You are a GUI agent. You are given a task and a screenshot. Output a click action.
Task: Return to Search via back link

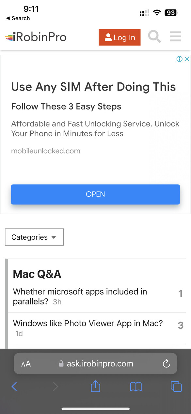[x=18, y=18]
